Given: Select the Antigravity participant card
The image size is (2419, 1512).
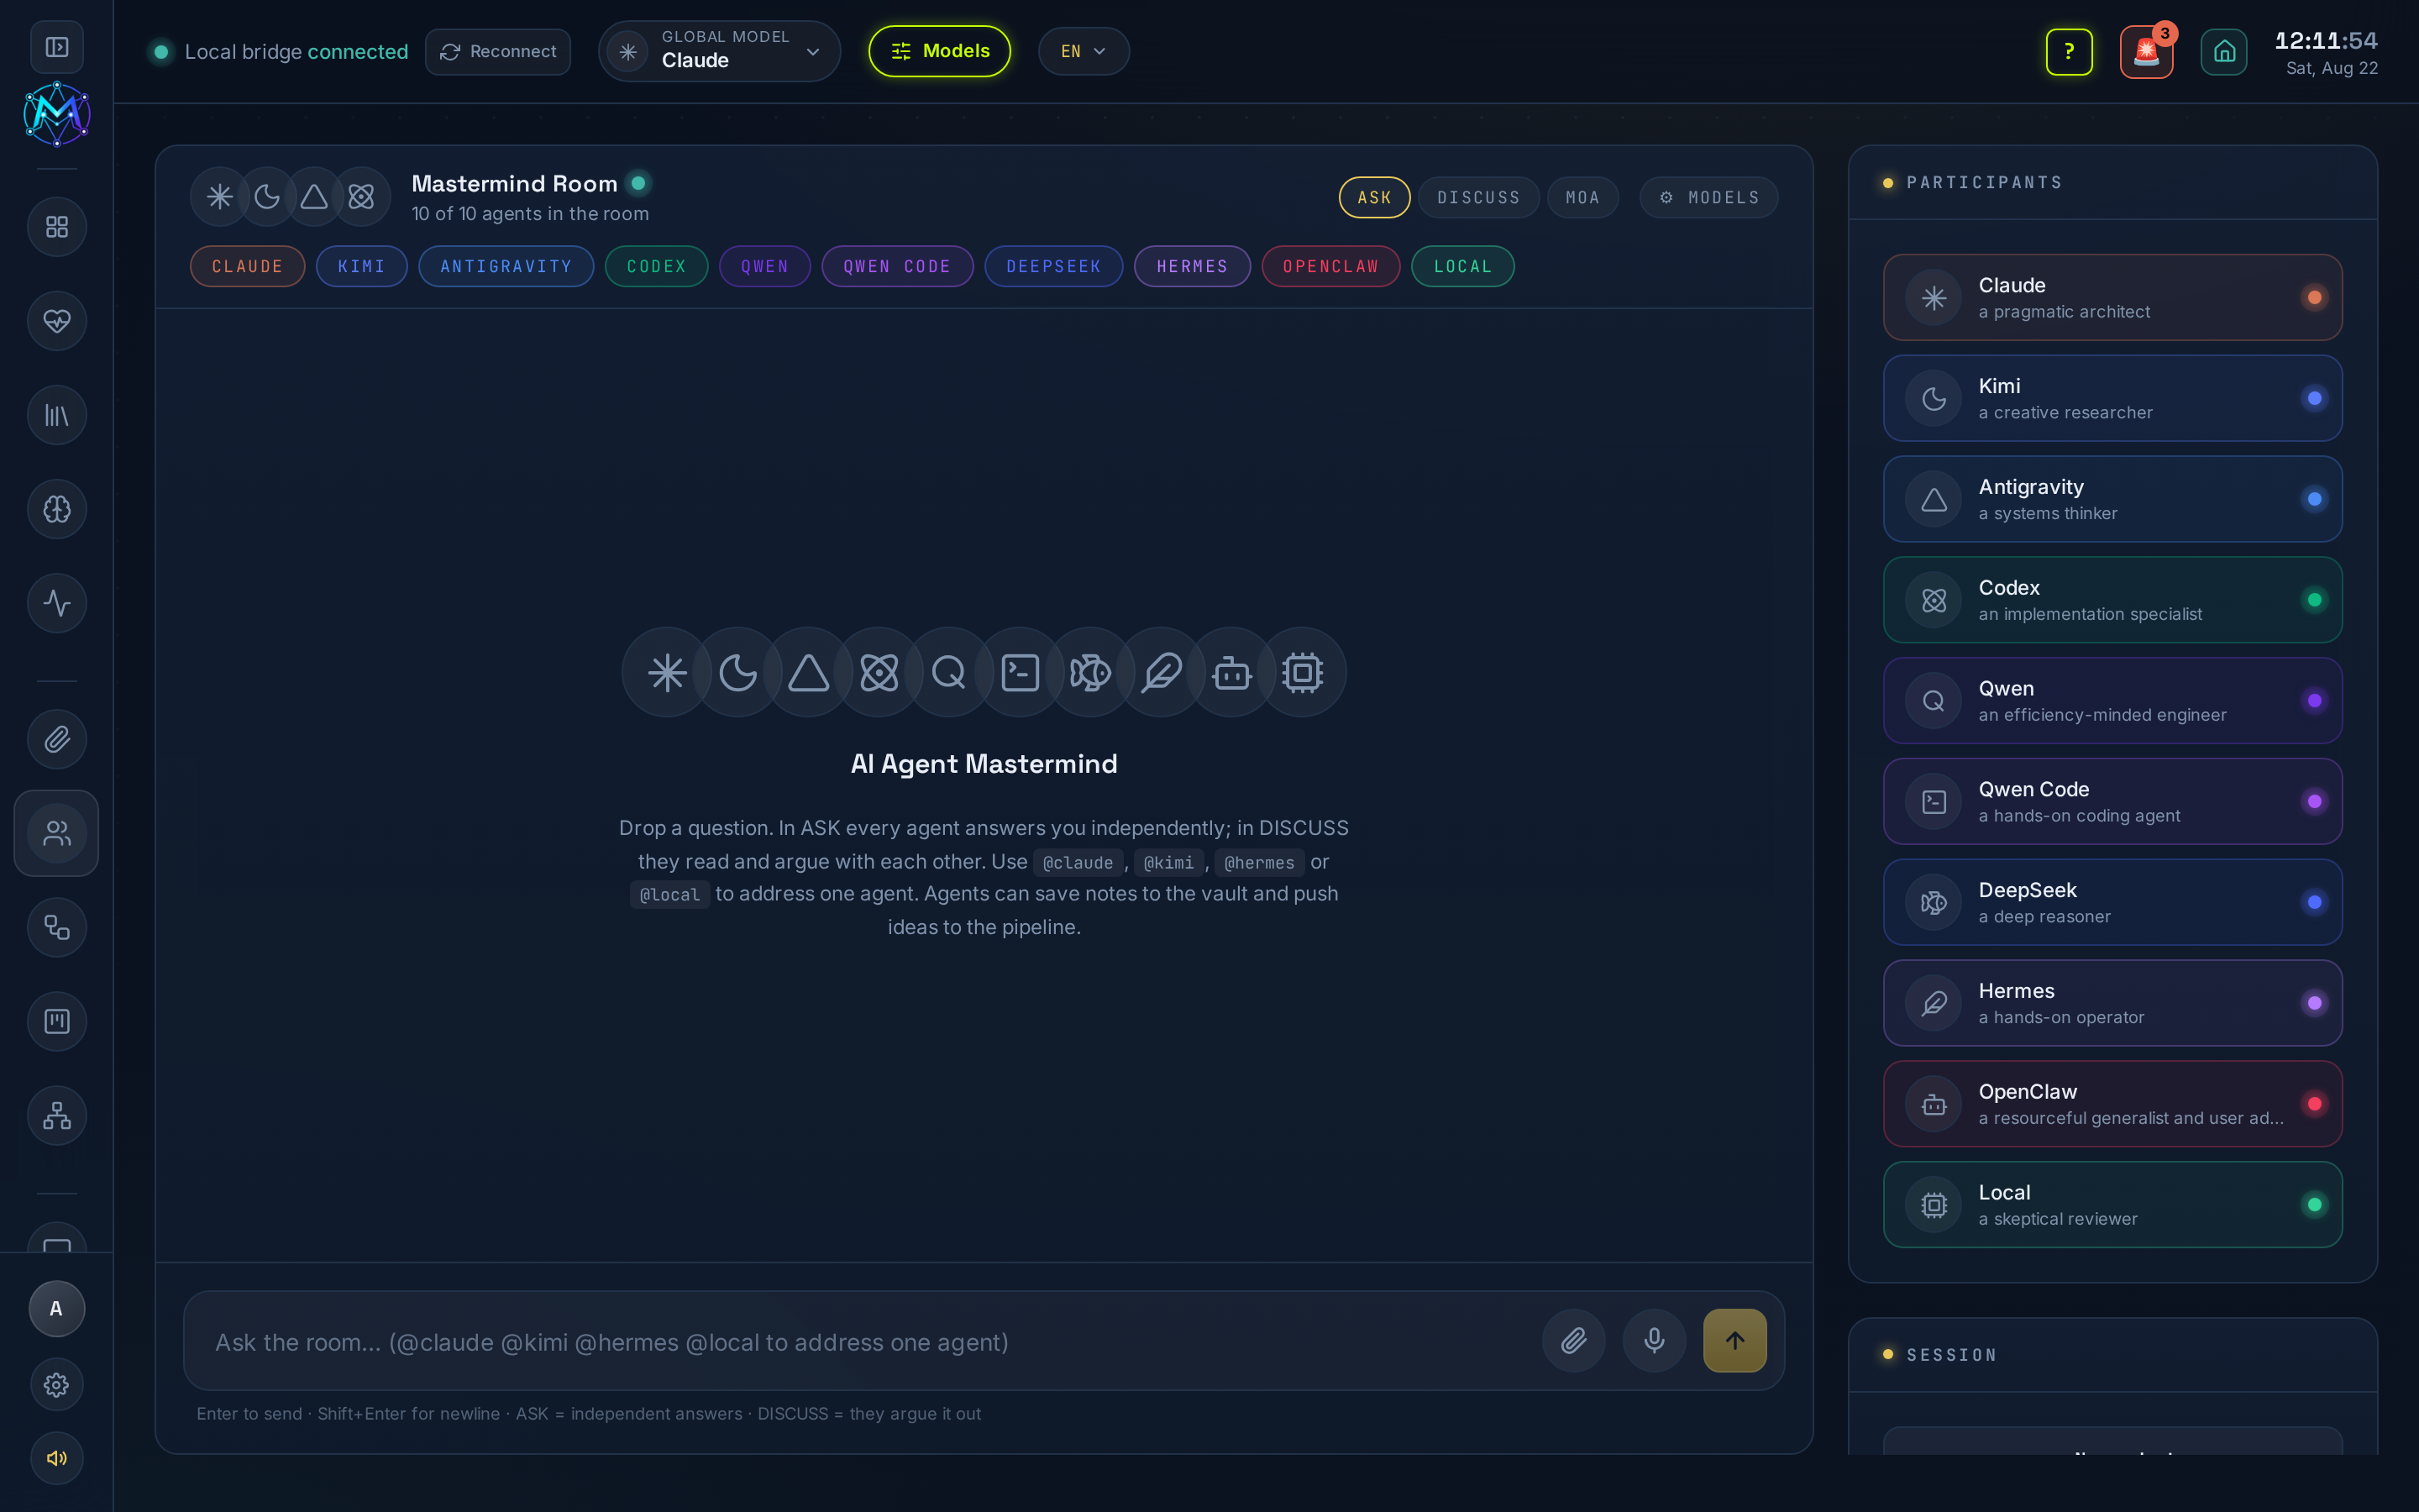Looking at the screenshot, I should click(2112, 499).
